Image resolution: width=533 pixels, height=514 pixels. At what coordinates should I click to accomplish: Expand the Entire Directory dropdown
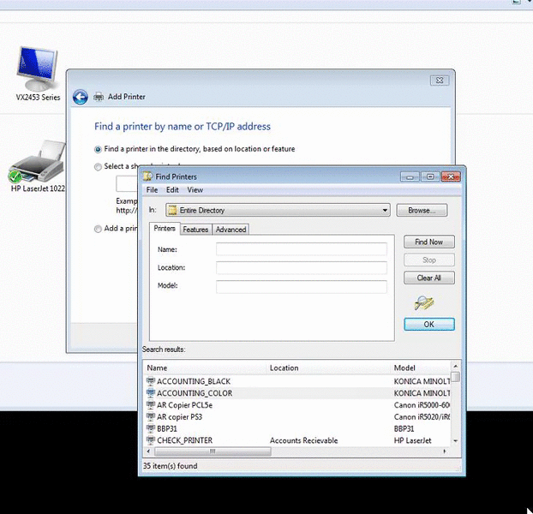coord(386,210)
